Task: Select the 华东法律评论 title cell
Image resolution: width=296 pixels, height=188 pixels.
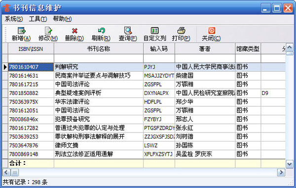Action: (99, 102)
